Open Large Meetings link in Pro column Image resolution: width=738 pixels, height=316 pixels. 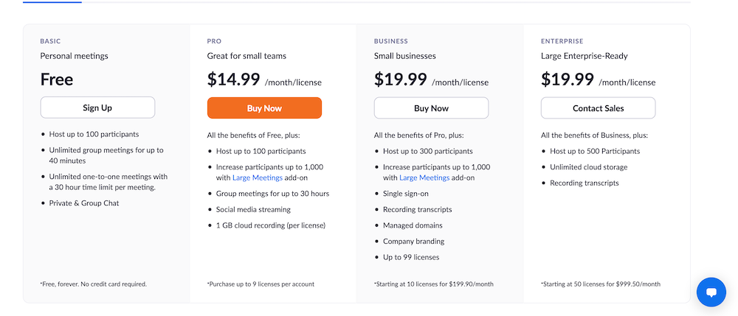(x=258, y=178)
